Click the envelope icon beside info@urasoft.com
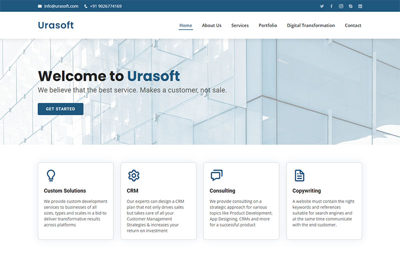This screenshot has height=266, width=400. [40, 6]
